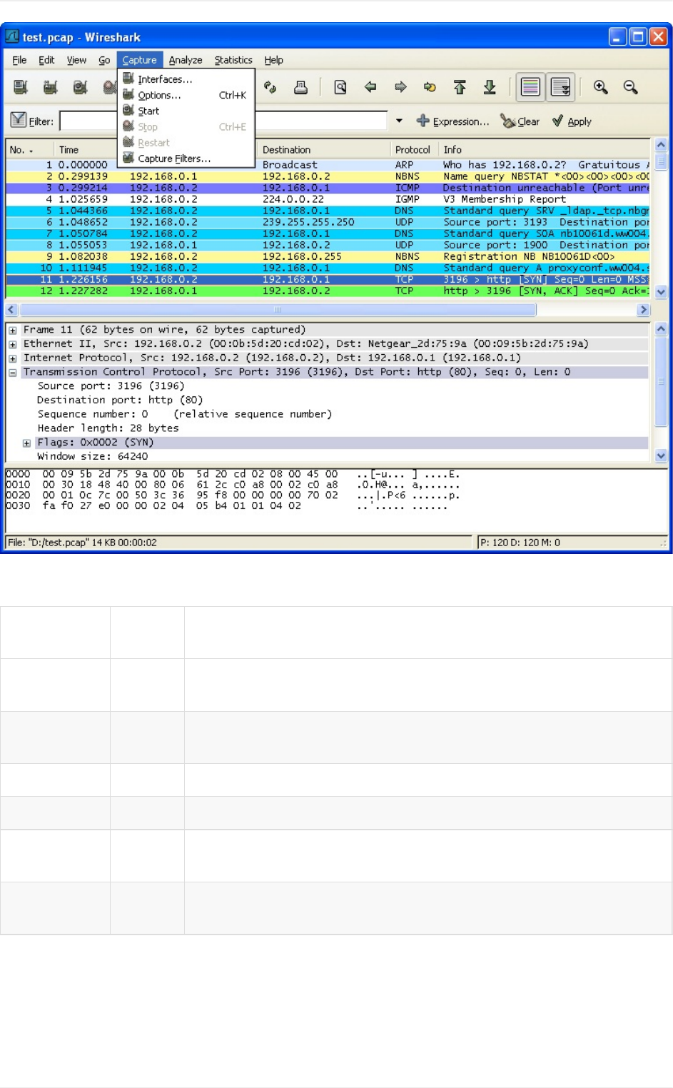Click the packet list horizontal scrollbar thumb
This screenshot has height=1088, width=673.
pos(278,310)
